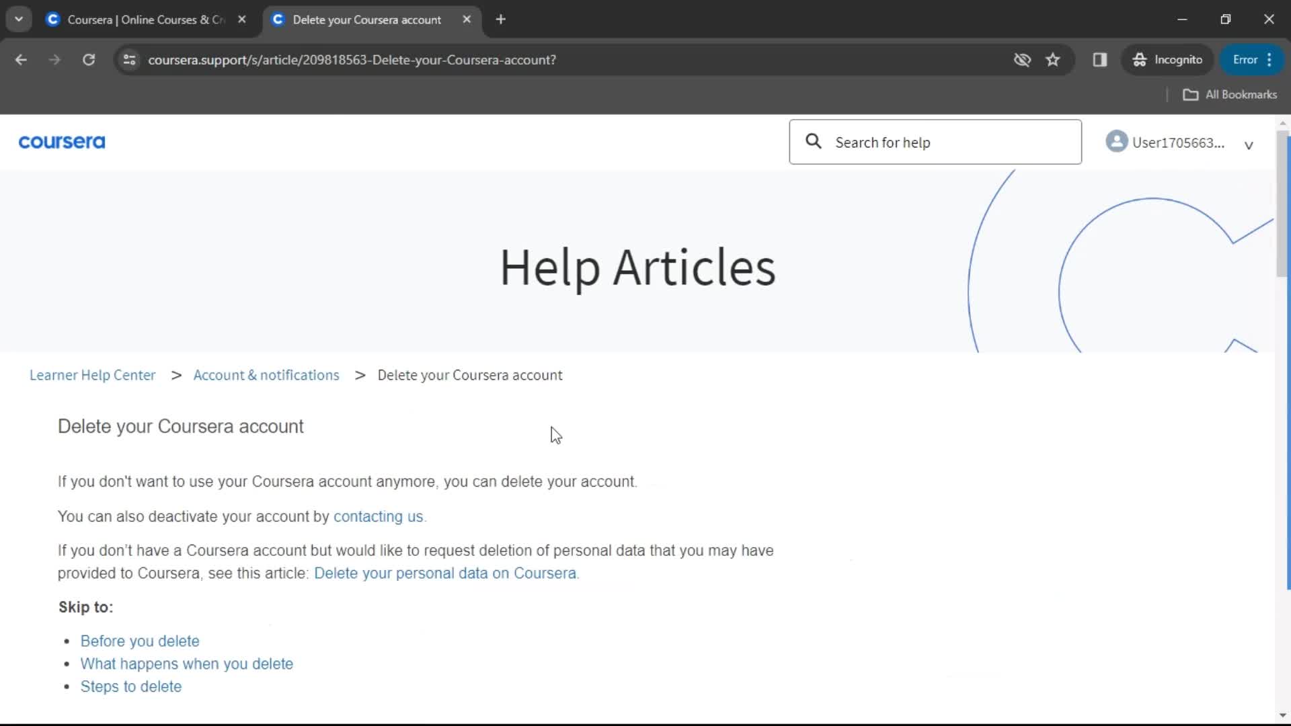The height and width of the screenshot is (726, 1291).
Task: Open the tab search dropdown arrow
Action: pyautogui.click(x=19, y=19)
